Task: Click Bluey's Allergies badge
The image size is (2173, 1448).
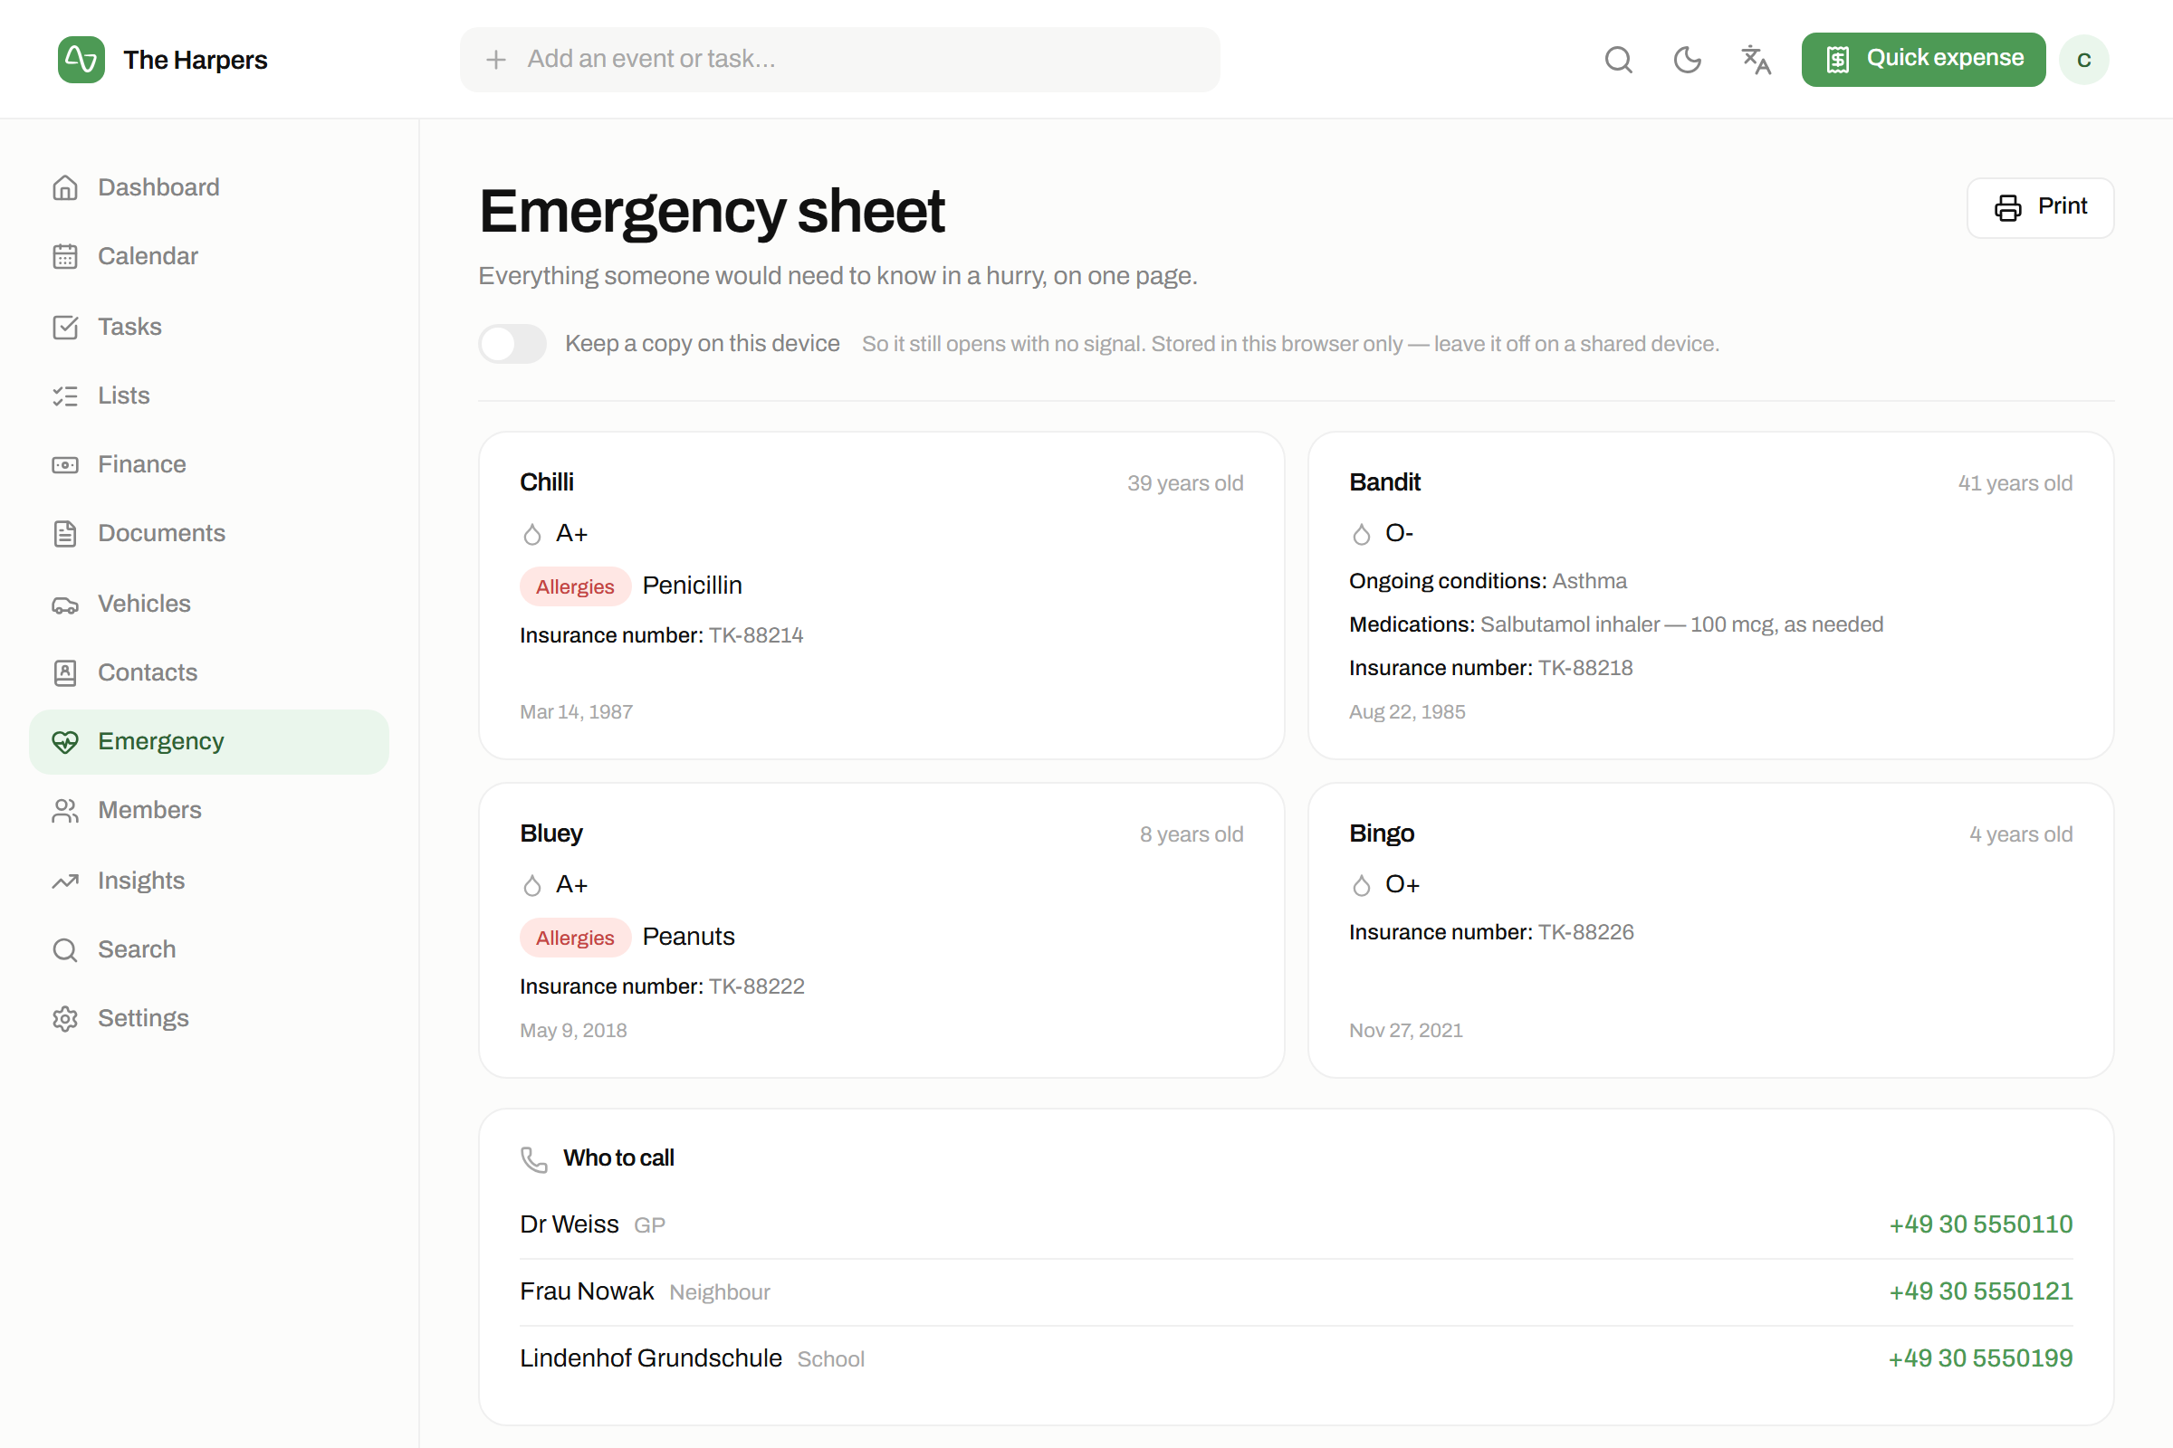Action: tap(575, 938)
